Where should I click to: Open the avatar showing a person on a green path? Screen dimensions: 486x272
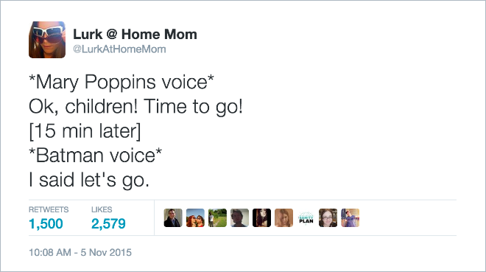coord(217,217)
